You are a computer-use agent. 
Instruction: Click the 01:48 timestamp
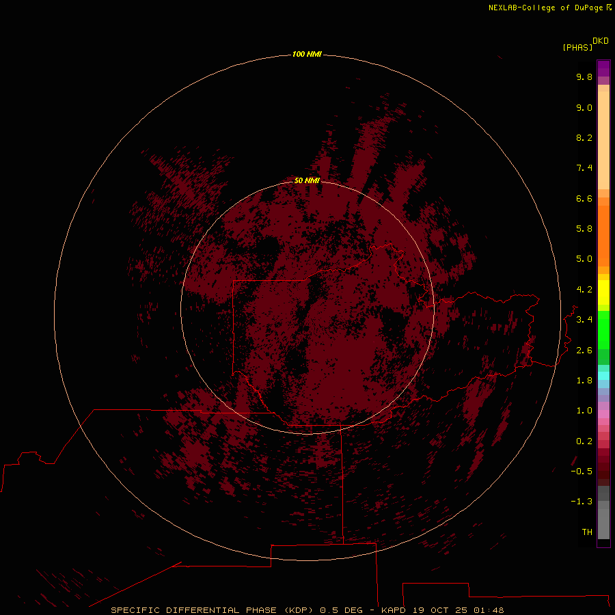[489, 610]
